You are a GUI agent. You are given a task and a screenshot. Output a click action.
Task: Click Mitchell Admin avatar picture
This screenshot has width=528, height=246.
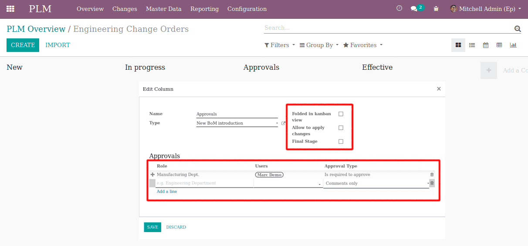click(454, 9)
